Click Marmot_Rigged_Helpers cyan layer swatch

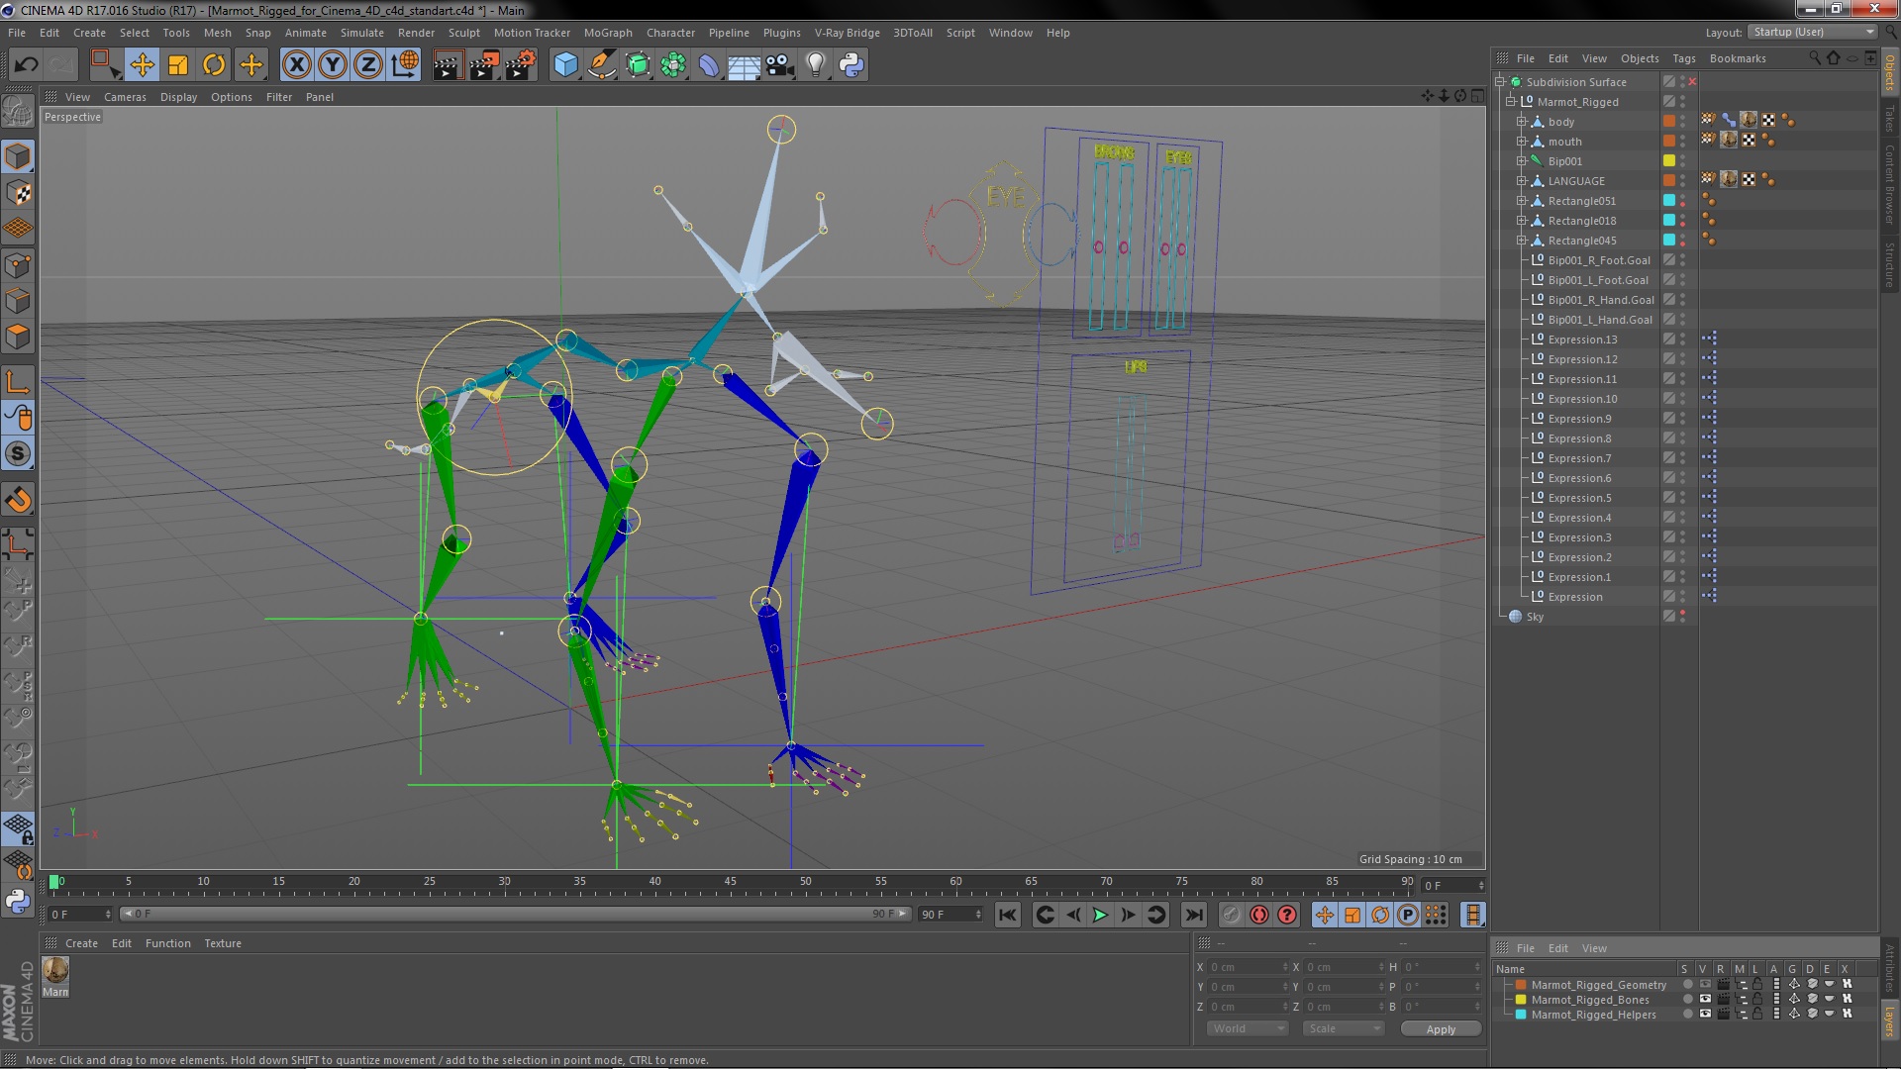tap(1521, 1015)
